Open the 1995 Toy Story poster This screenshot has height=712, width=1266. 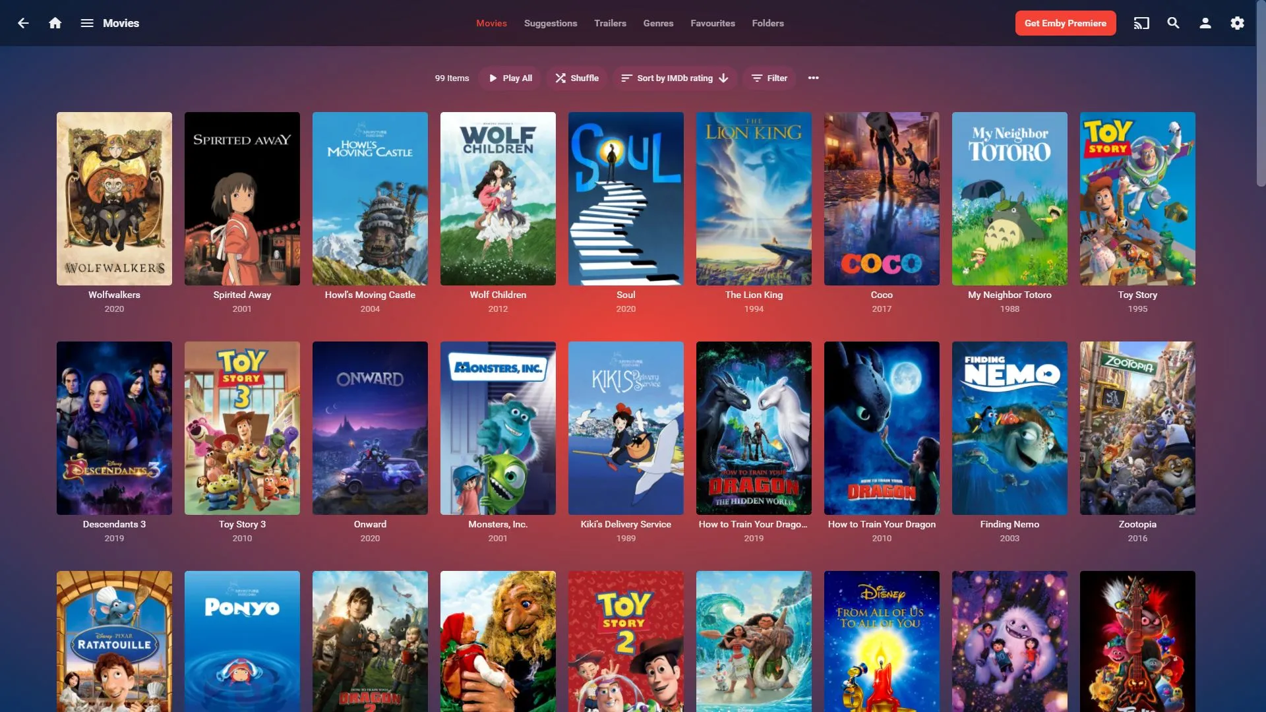[1137, 198]
